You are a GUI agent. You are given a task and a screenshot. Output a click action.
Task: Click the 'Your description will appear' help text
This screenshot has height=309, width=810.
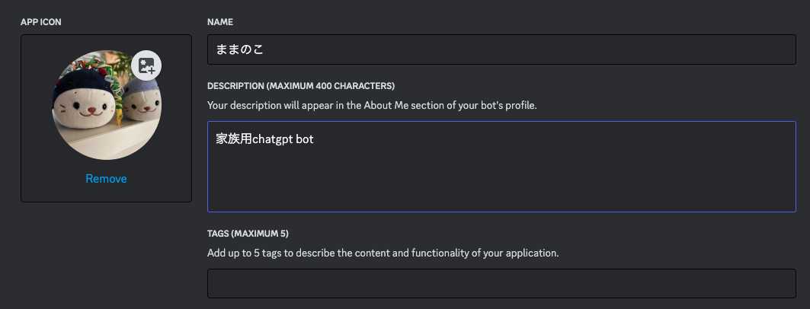pos(372,105)
